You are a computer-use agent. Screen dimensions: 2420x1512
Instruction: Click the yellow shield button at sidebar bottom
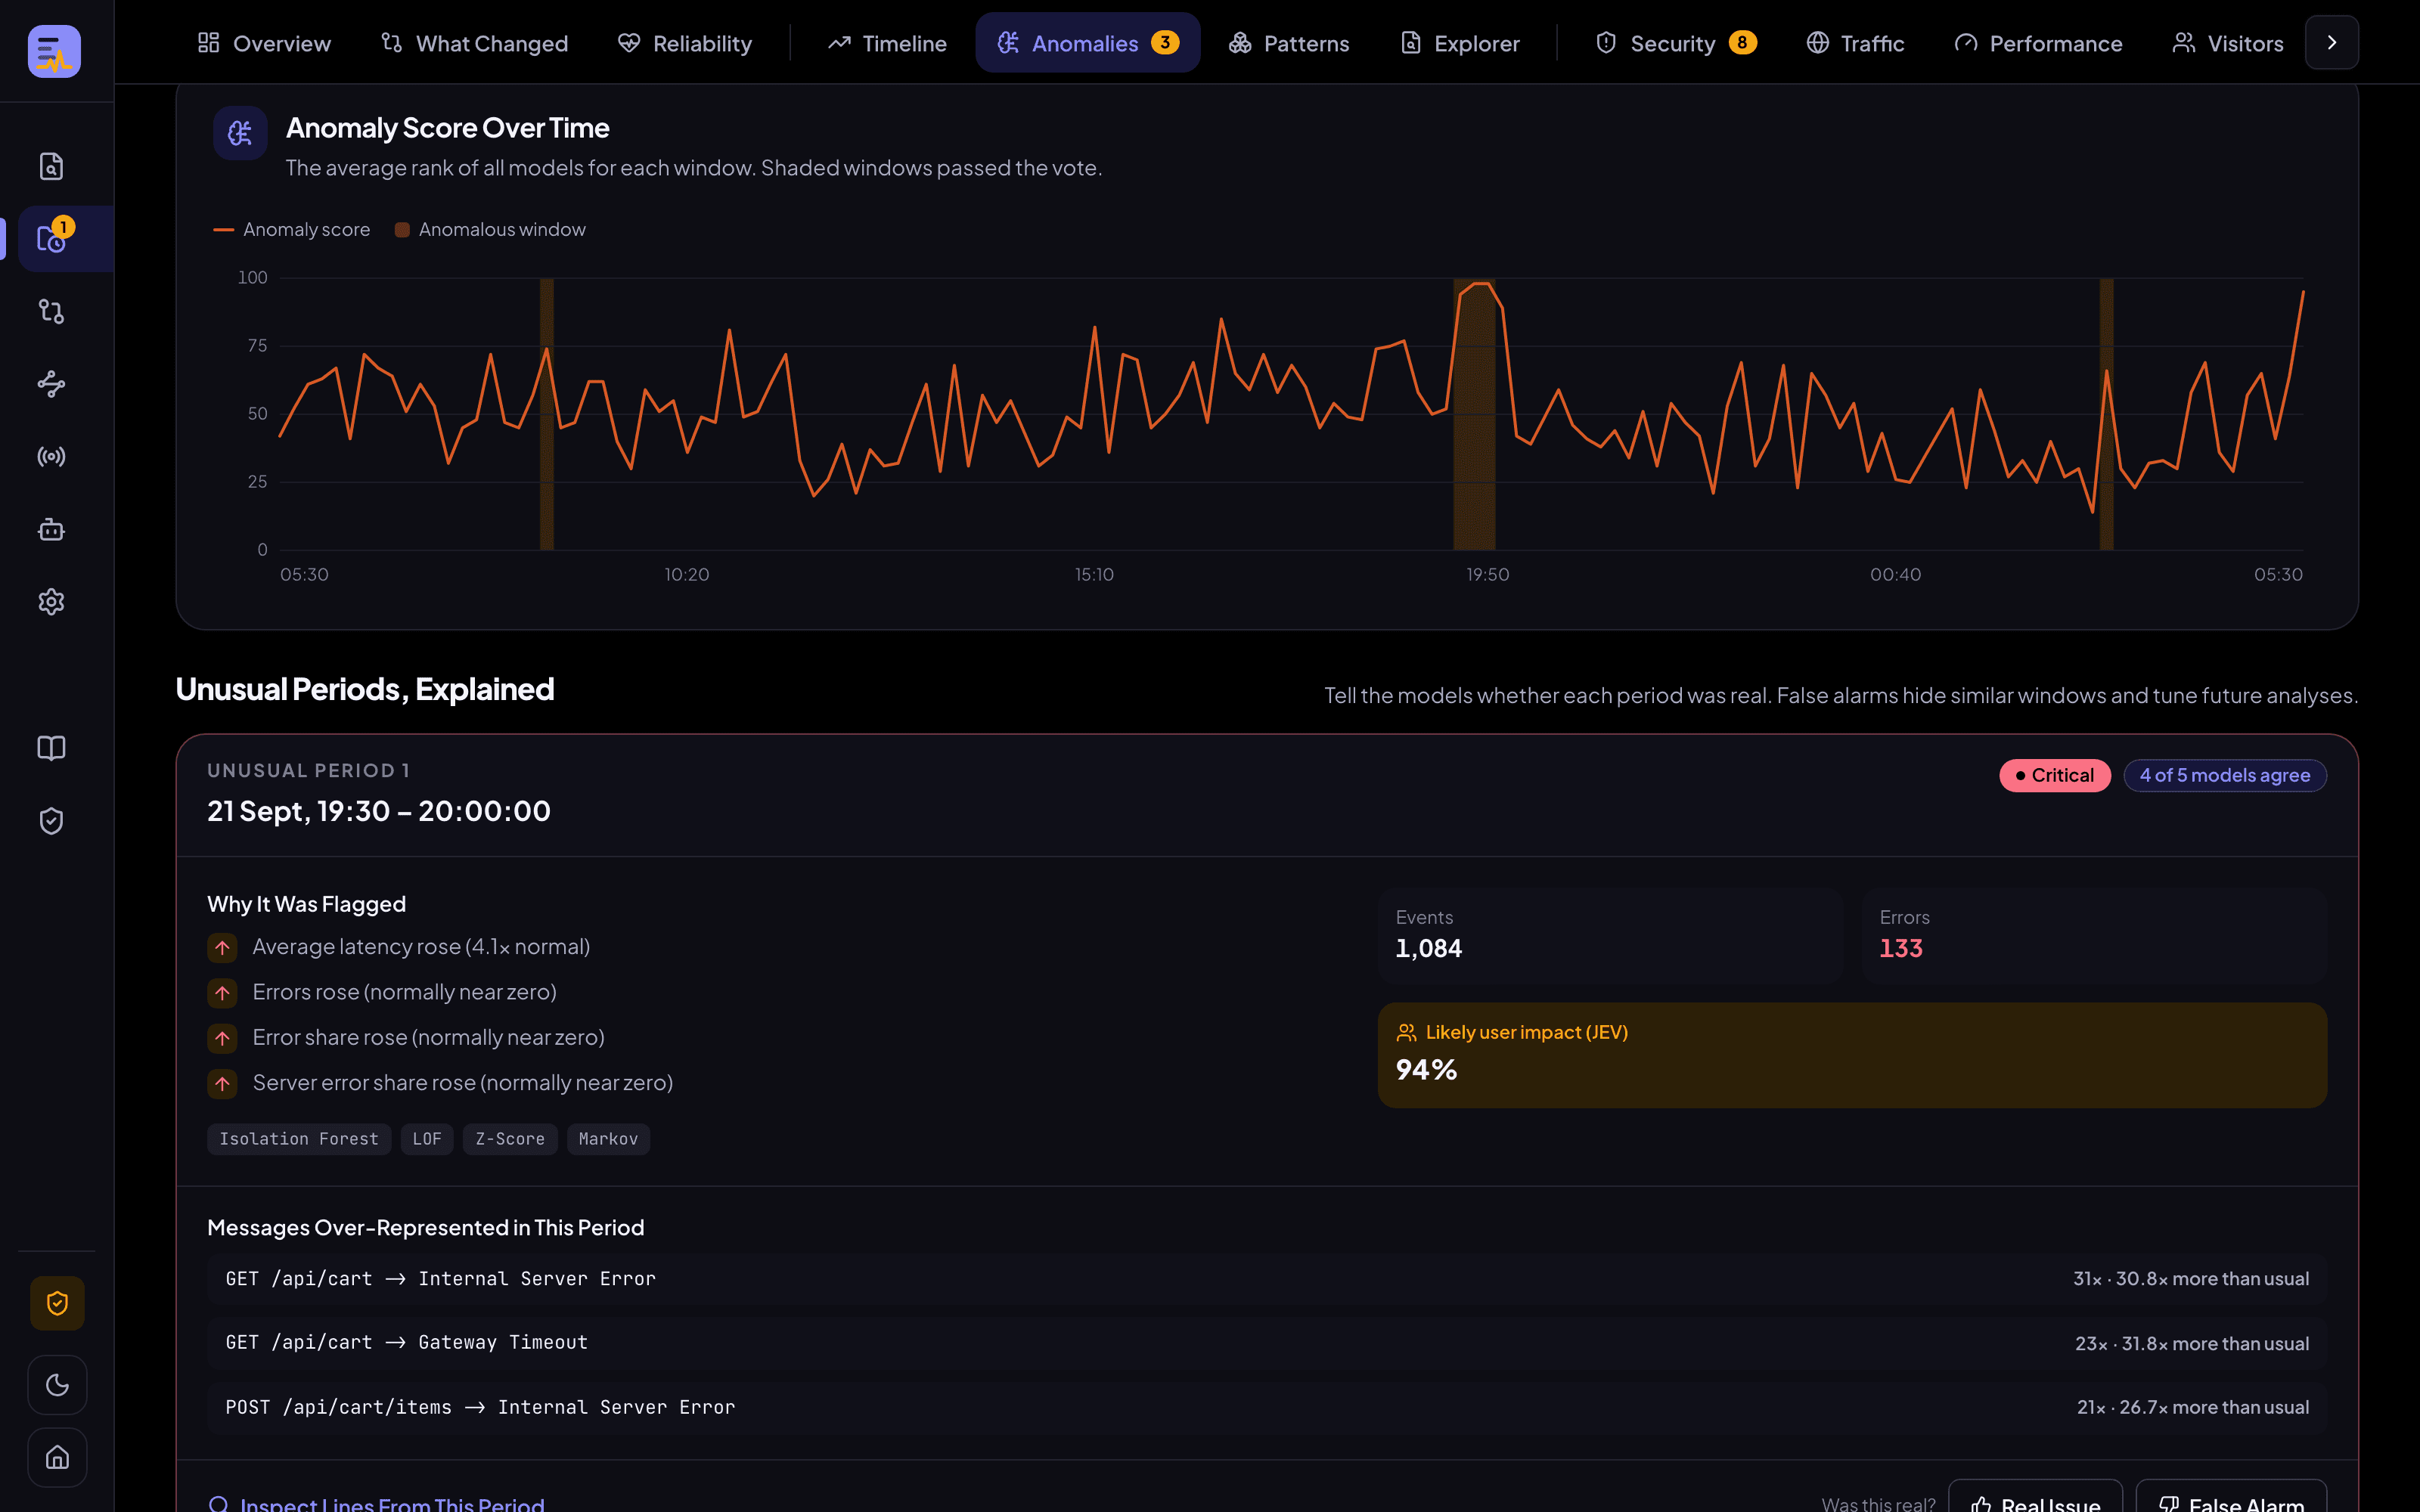click(x=57, y=1303)
